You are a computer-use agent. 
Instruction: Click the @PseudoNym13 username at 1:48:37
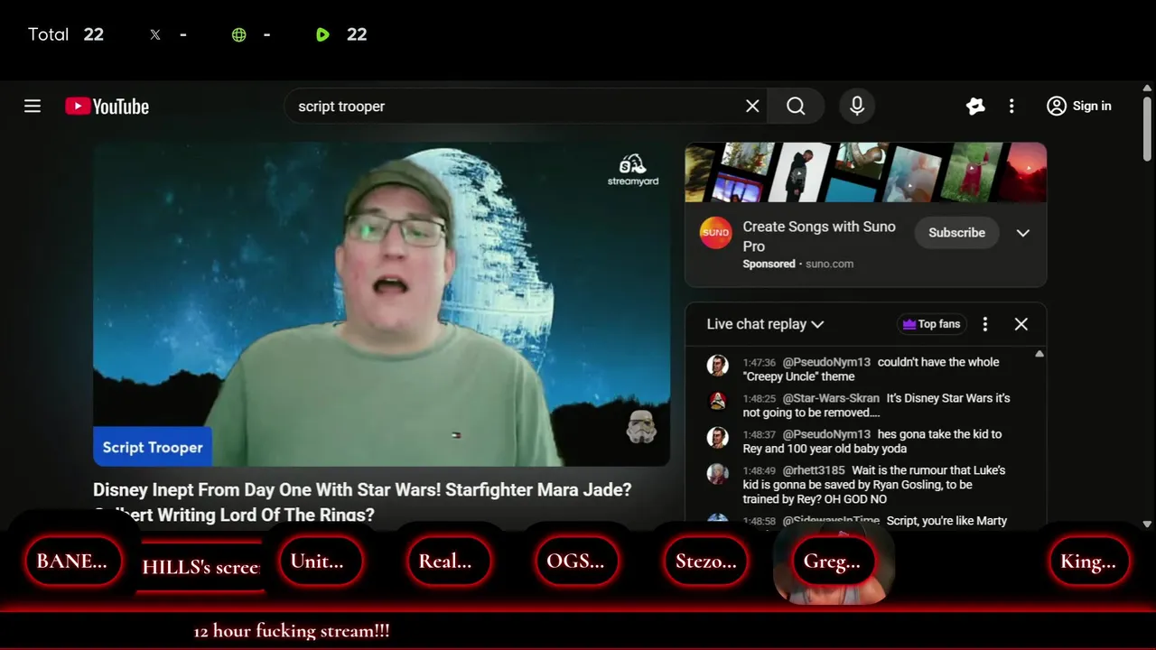pos(826,434)
